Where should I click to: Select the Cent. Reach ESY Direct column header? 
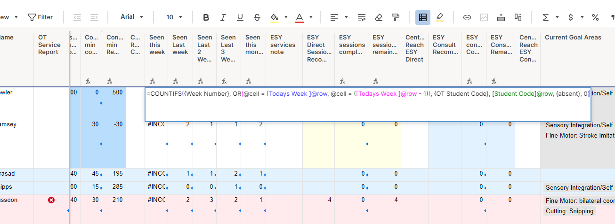414,58
